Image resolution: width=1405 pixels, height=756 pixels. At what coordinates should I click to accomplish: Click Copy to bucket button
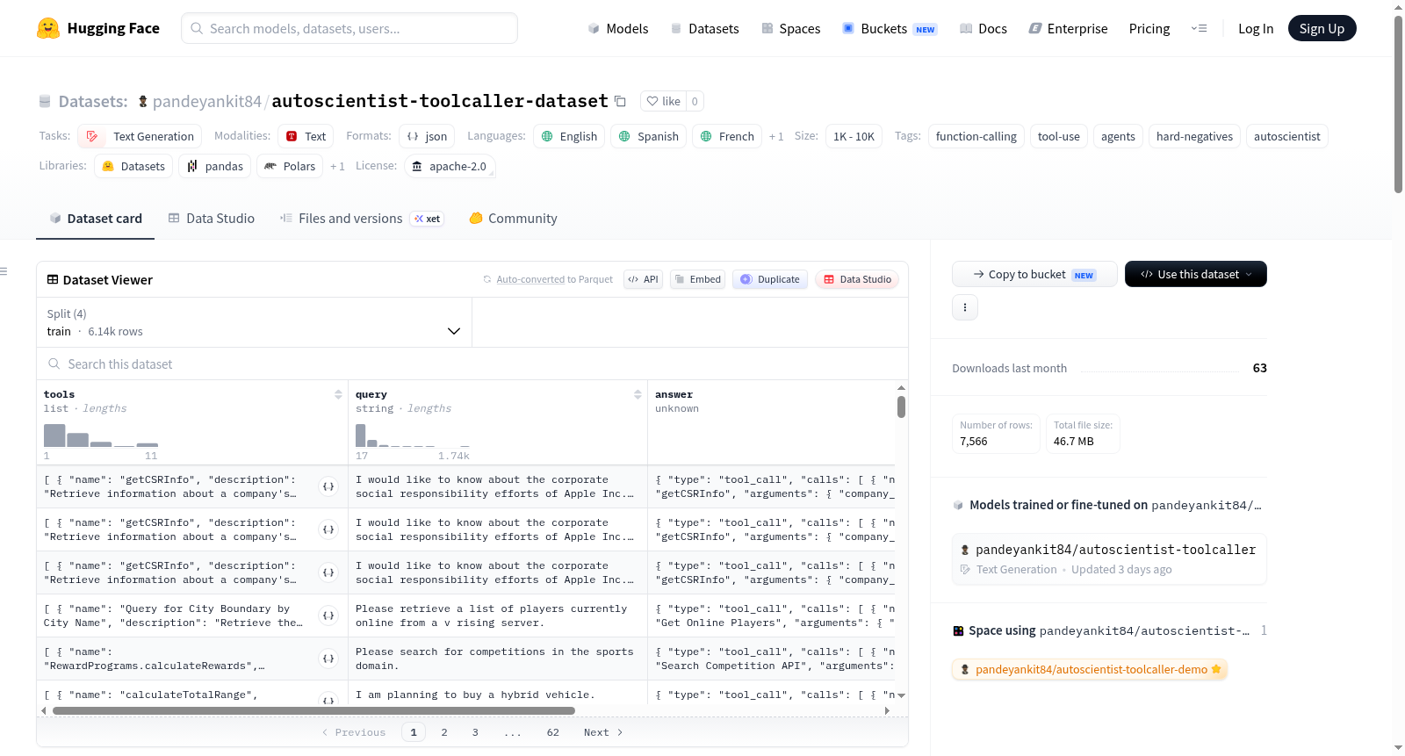[1034, 274]
